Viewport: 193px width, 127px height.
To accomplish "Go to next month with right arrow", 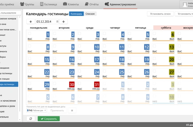I will point(63,22).
